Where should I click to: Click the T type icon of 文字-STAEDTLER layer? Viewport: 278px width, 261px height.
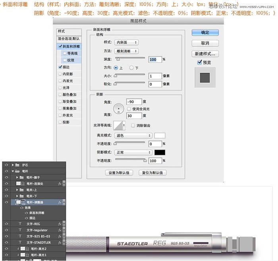[20, 242]
